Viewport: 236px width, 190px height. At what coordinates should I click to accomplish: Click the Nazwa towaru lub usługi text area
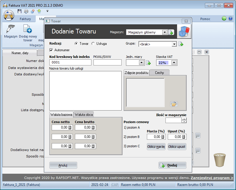point(85,90)
